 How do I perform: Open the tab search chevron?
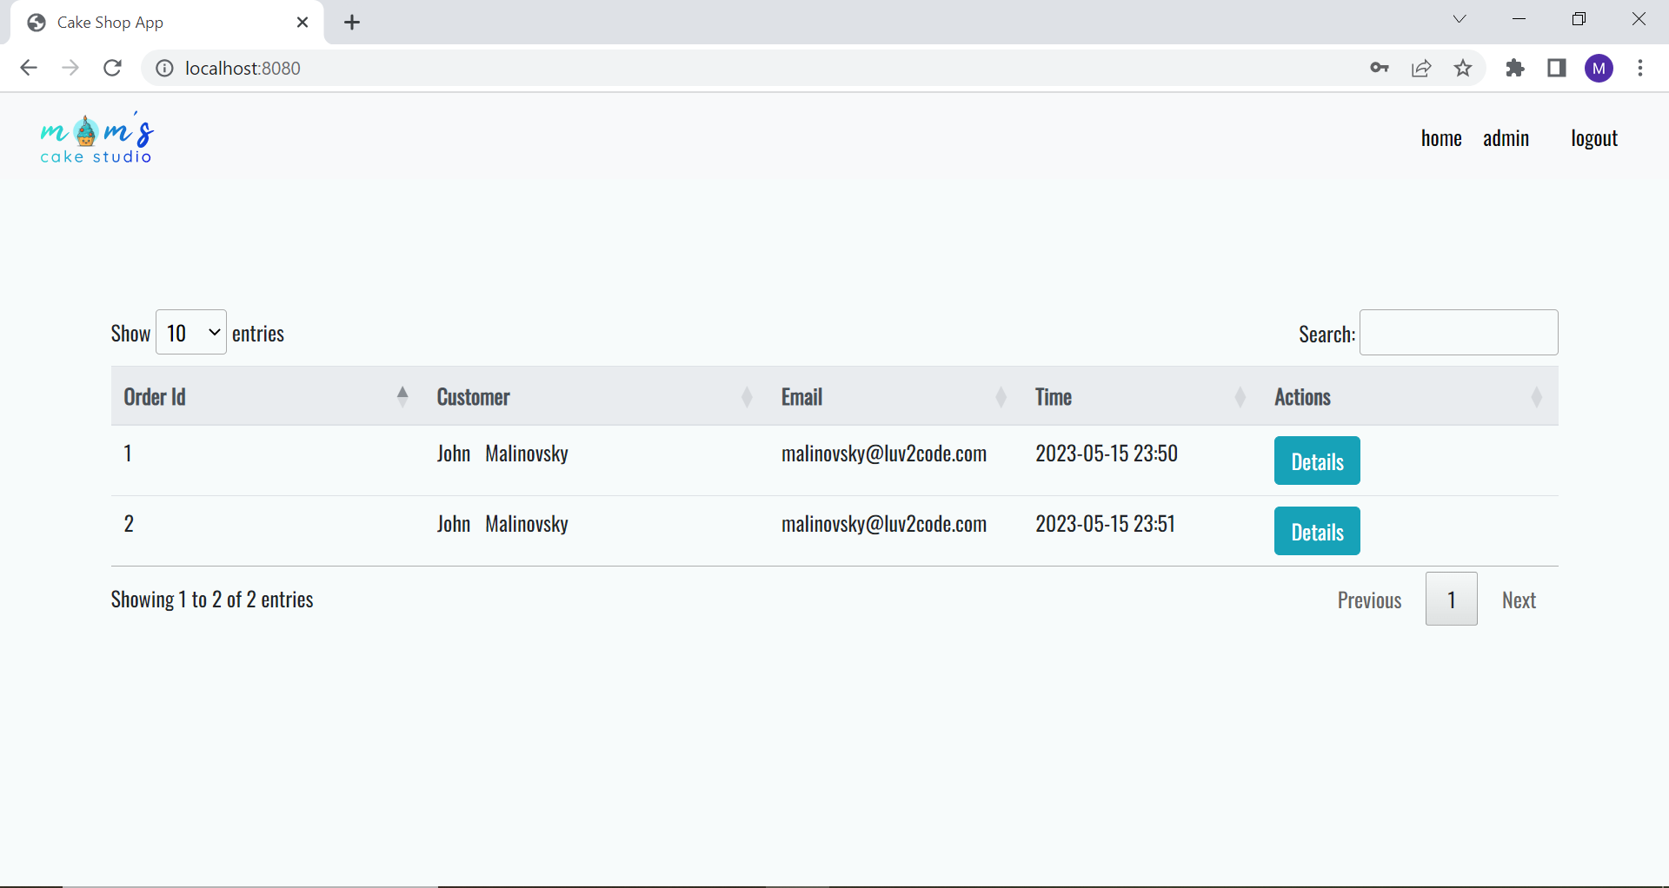click(x=1460, y=18)
